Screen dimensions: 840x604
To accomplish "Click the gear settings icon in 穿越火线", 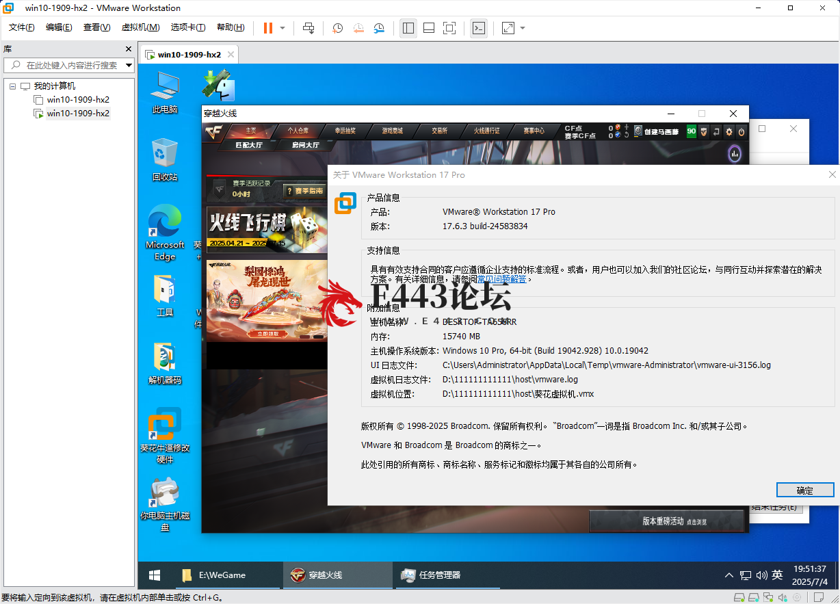I will tap(729, 131).
